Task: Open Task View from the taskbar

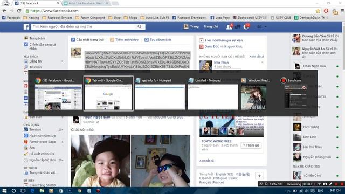Action: (x=23, y=191)
